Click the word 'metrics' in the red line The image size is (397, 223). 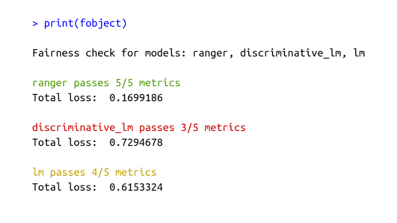pyautogui.click(x=225, y=127)
